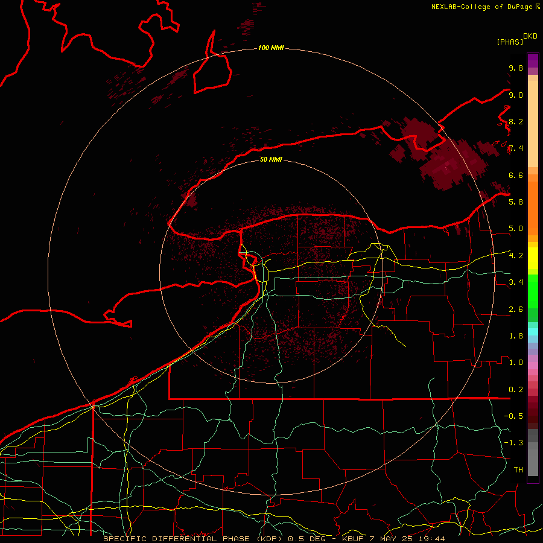
Task: Pick the pink segment of the color bar
Action: tap(533, 366)
